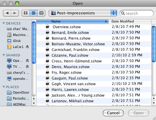Click the Cancel button
The height and width of the screenshot is (120, 156).
[113, 113]
